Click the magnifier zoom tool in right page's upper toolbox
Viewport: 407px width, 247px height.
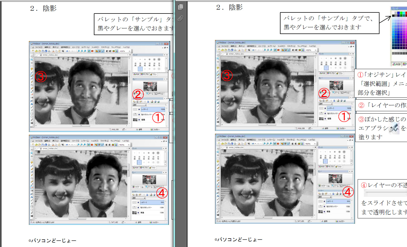point(218,59)
